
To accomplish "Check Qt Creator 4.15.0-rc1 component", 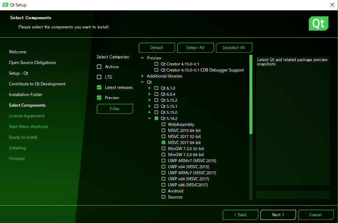I will 157,64.
